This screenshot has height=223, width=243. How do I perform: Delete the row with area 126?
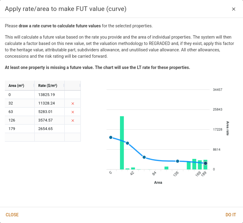coord(73,121)
